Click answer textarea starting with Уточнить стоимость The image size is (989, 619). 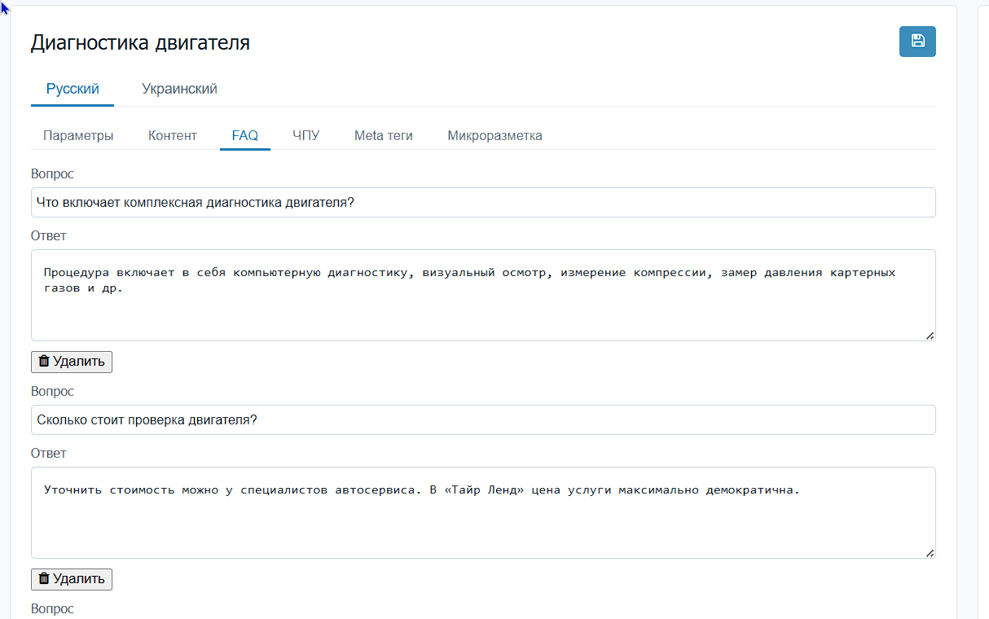pyautogui.click(x=483, y=512)
